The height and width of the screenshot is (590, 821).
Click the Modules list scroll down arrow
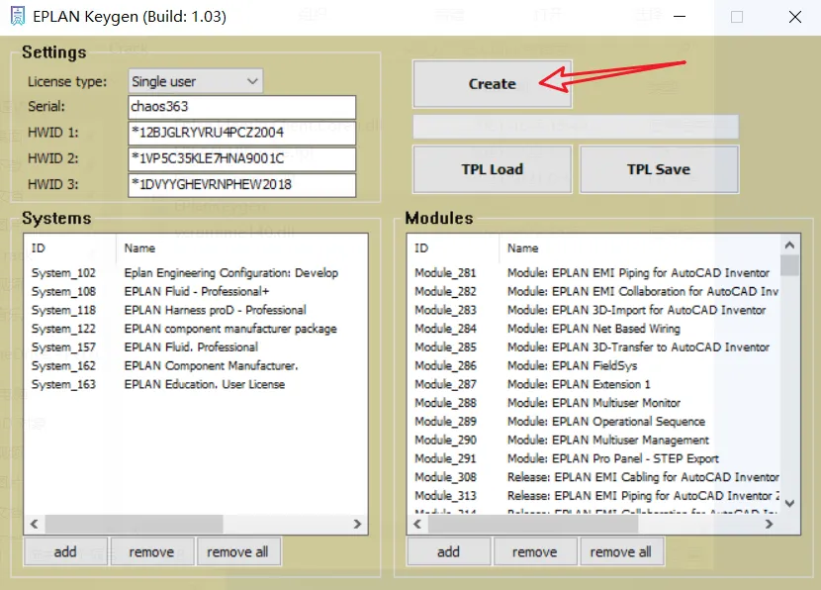tap(789, 503)
